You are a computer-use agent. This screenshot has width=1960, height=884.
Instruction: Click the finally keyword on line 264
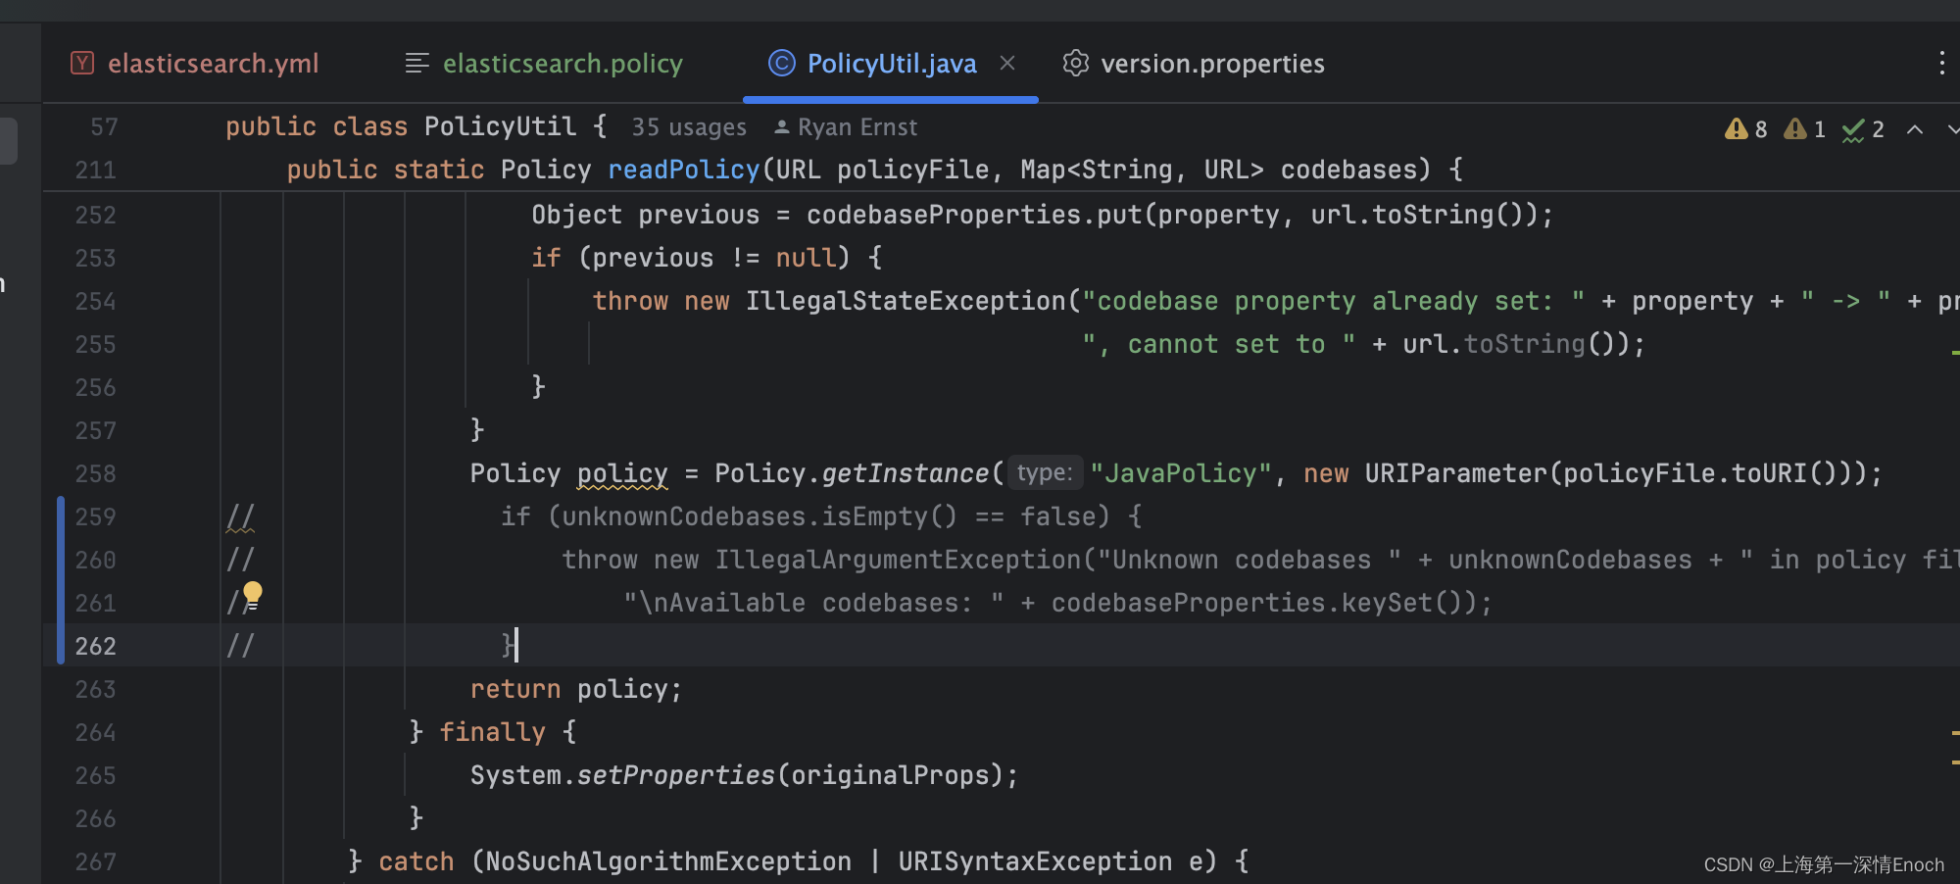tap(492, 732)
